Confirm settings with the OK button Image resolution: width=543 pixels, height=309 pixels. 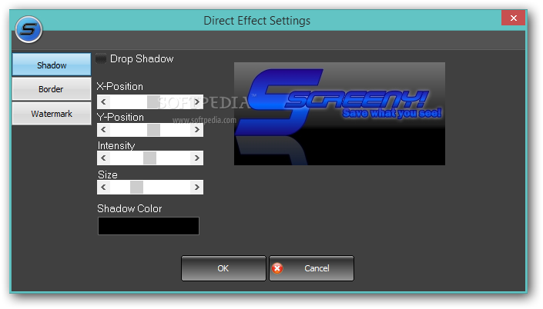(223, 268)
